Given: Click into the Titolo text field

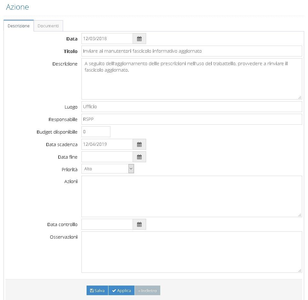Looking at the screenshot, I should (192, 51).
